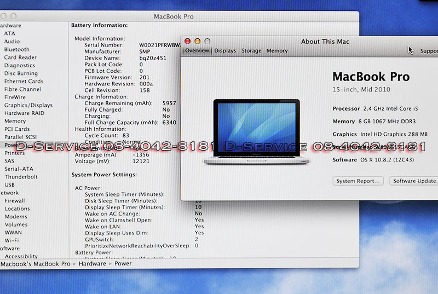This screenshot has width=438, height=294.
Task: Click the Firmware Version value 201
Action: (145, 77)
